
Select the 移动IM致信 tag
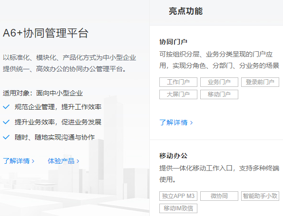pos(178,208)
